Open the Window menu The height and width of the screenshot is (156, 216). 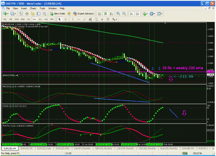[x=52, y=8]
